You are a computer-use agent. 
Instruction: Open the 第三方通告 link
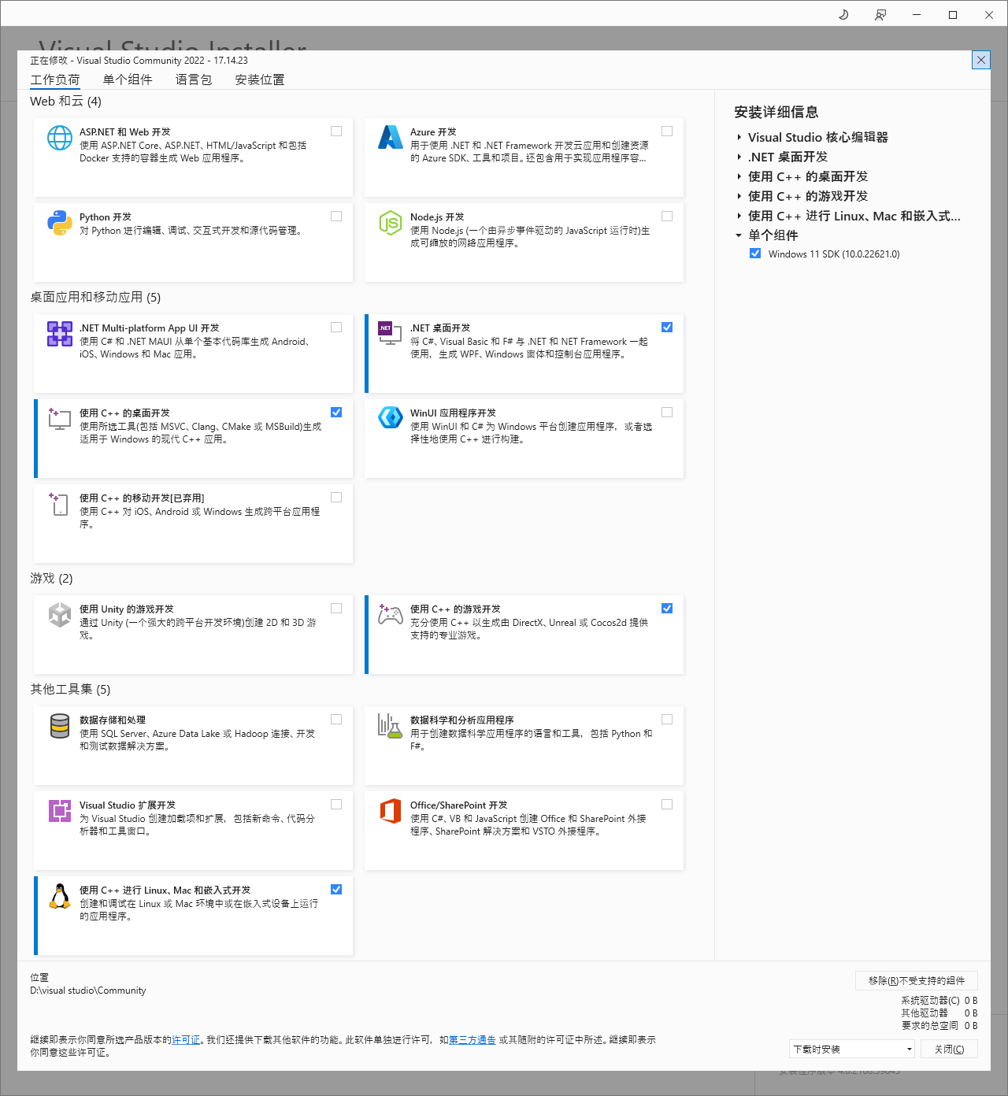[472, 1040]
